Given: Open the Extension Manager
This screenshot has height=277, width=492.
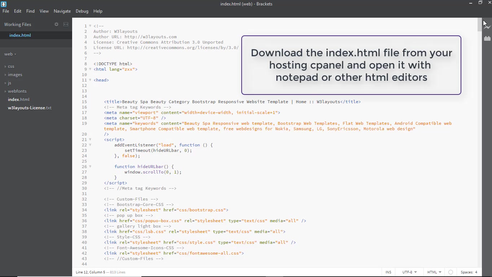Looking at the screenshot, I should (x=487, y=39).
